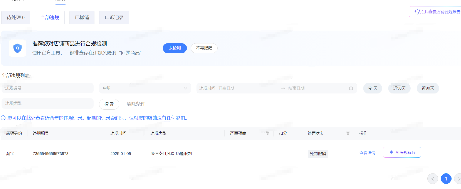Viewport: 461px width, 189px height.
Task: Click the info icon before the notice text
Action: pos(3,118)
